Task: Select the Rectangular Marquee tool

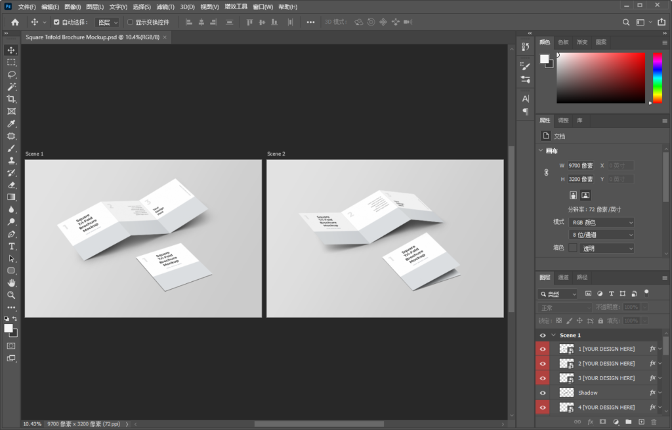Action: click(11, 62)
